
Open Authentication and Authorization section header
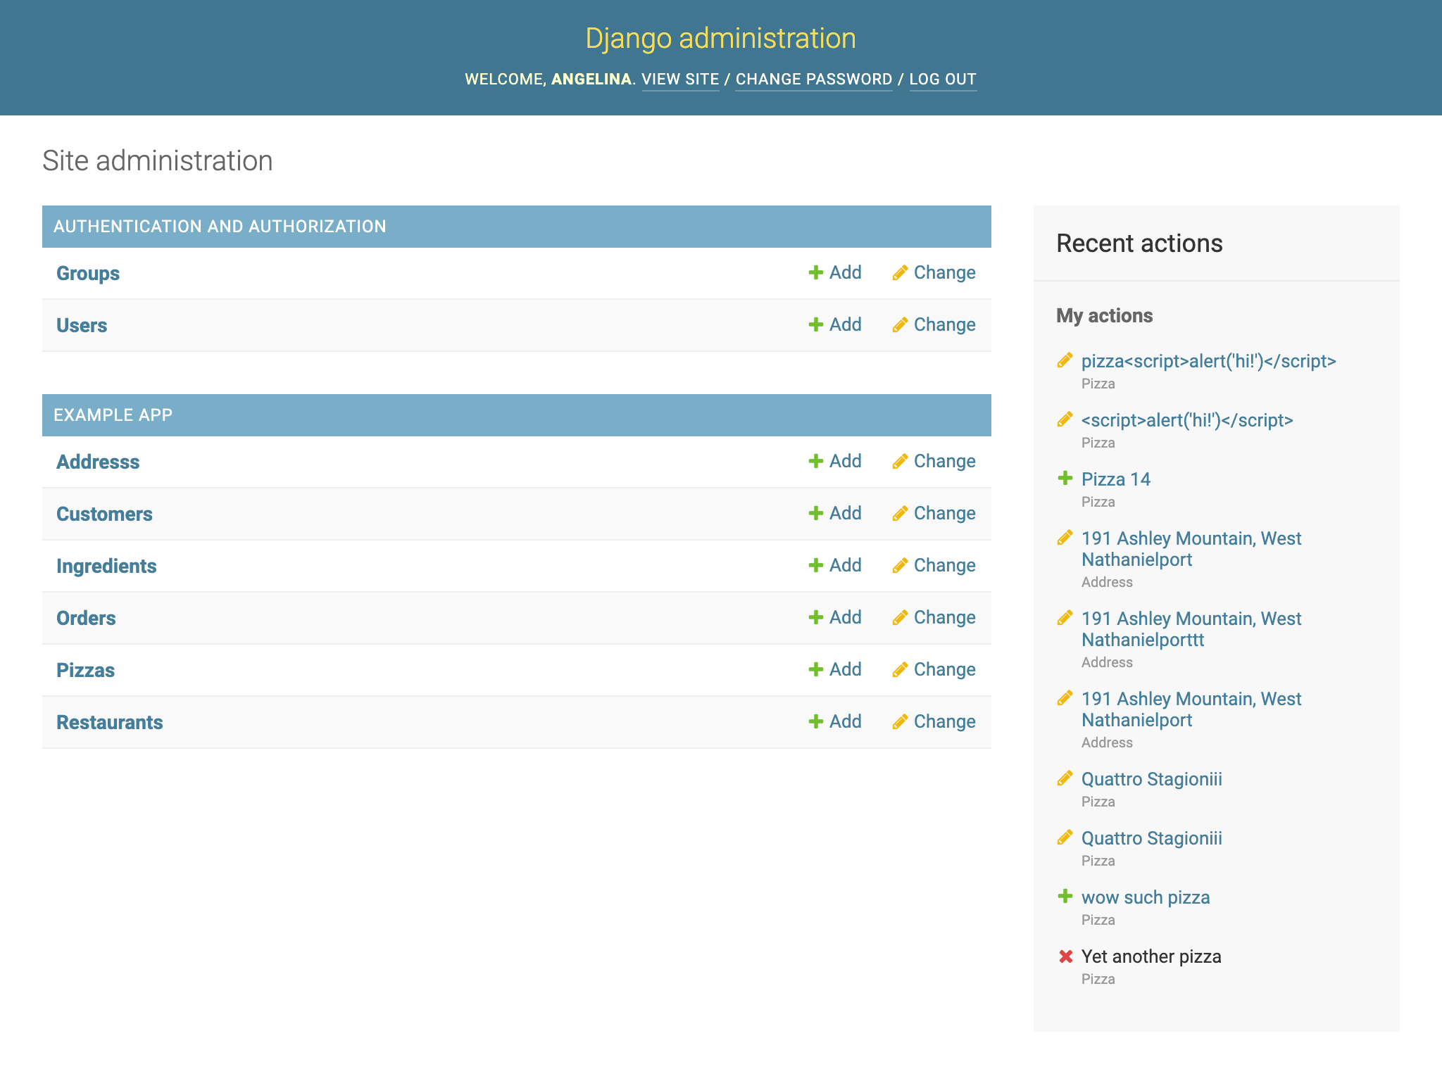220,227
